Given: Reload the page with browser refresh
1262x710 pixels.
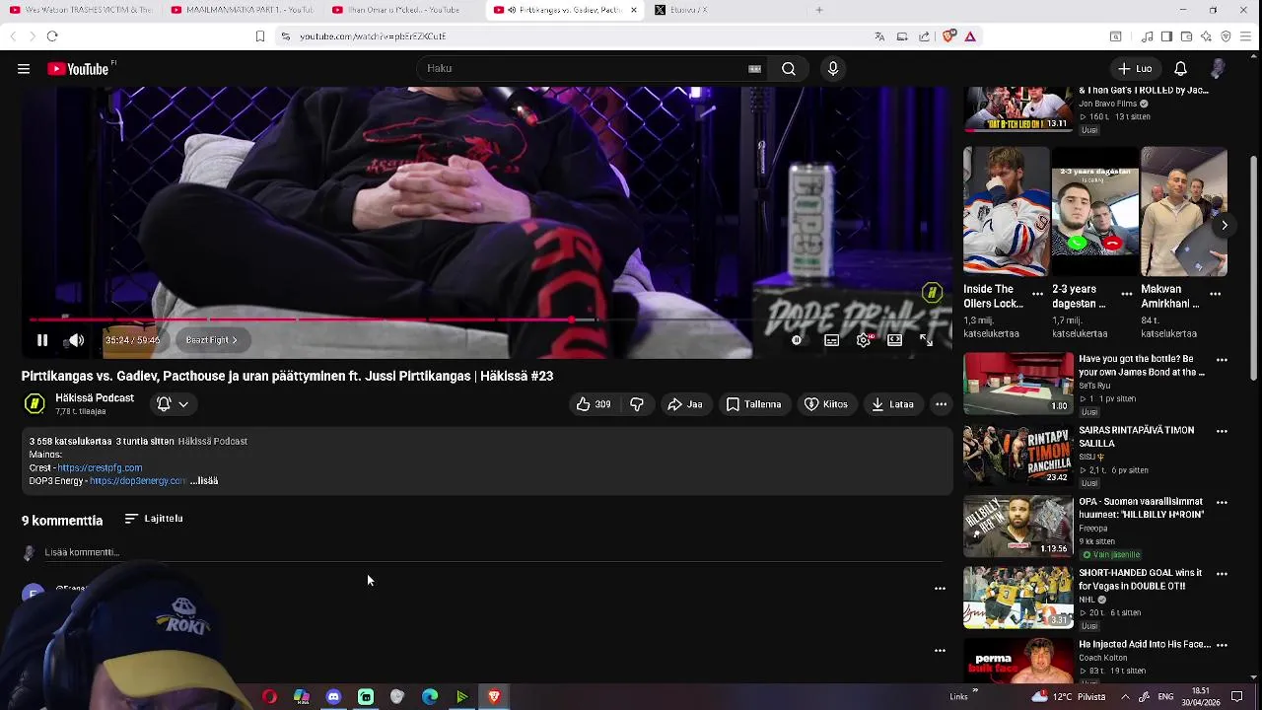Looking at the screenshot, I should [52, 36].
